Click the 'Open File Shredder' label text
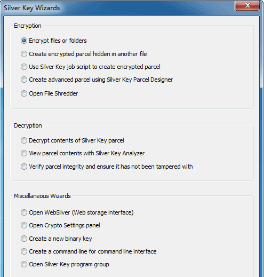The height and width of the screenshot is (277, 264). pos(53,93)
